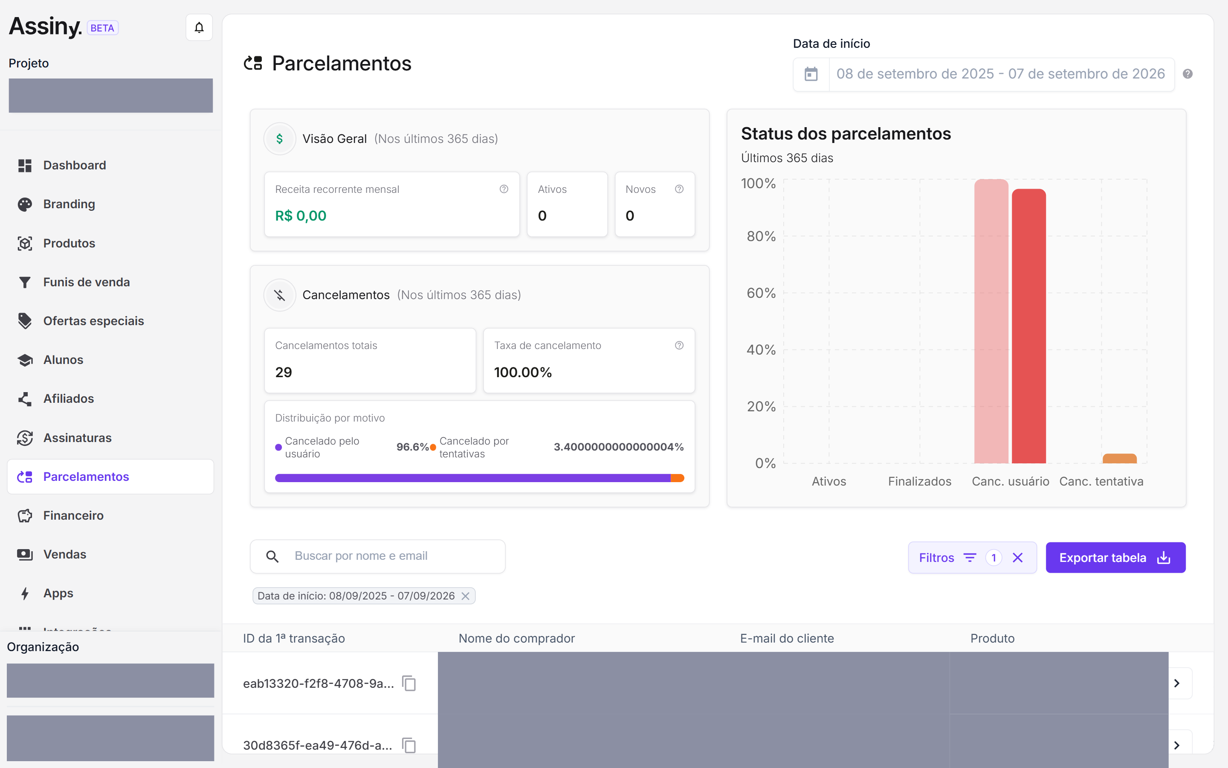Open the notifications bell
Image resolution: width=1228 pixels, height=768 pixels.
point(199,27)
